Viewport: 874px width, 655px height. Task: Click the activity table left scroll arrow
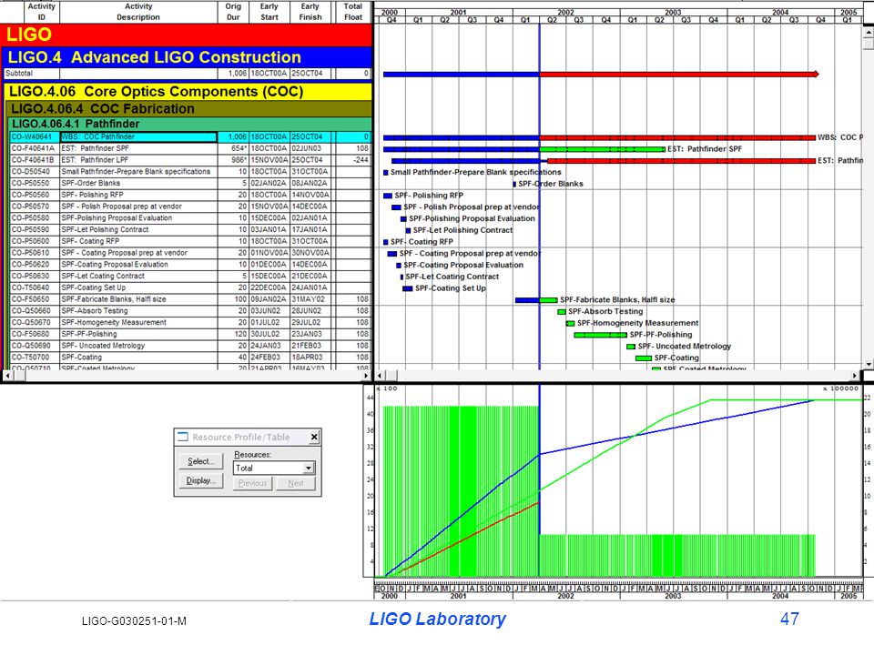click(x=6, y=376)
